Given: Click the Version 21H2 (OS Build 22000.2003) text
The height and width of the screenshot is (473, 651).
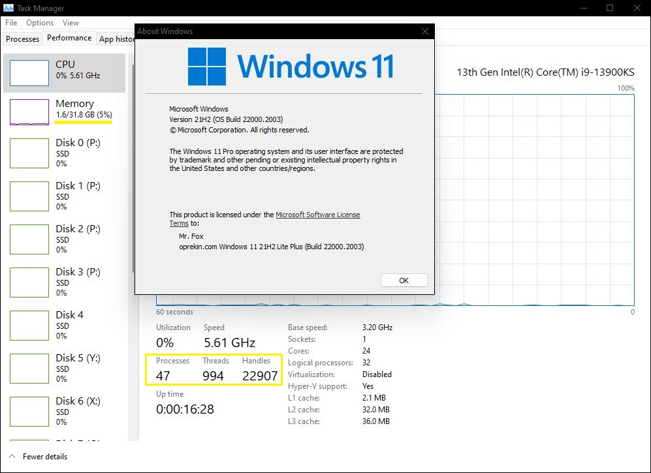Looking at the screenshot, I should click(226, 119).
